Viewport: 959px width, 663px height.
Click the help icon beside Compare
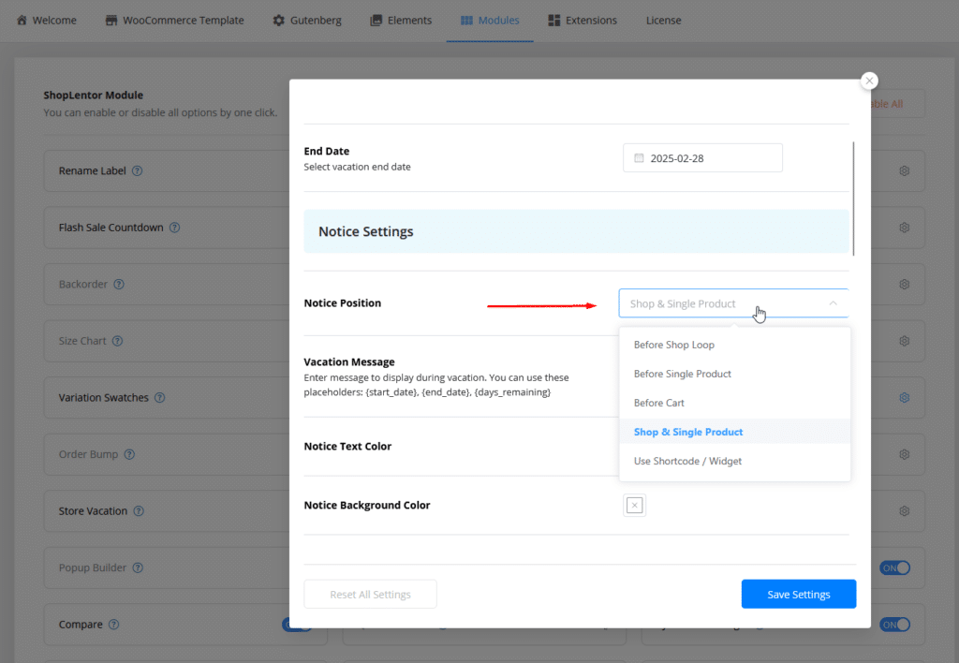click(x=113, y=625)
